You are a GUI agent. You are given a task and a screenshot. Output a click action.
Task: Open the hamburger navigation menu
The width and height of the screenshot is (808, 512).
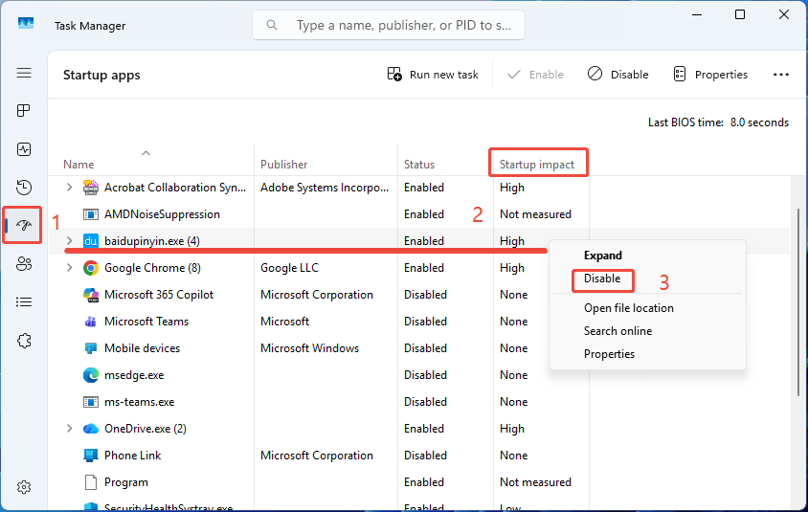click(24, 73)
